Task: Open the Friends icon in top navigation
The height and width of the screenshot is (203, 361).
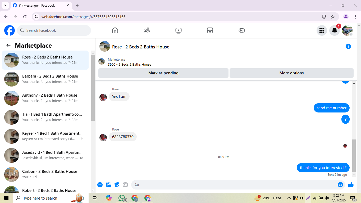Action: pos(147,30)
